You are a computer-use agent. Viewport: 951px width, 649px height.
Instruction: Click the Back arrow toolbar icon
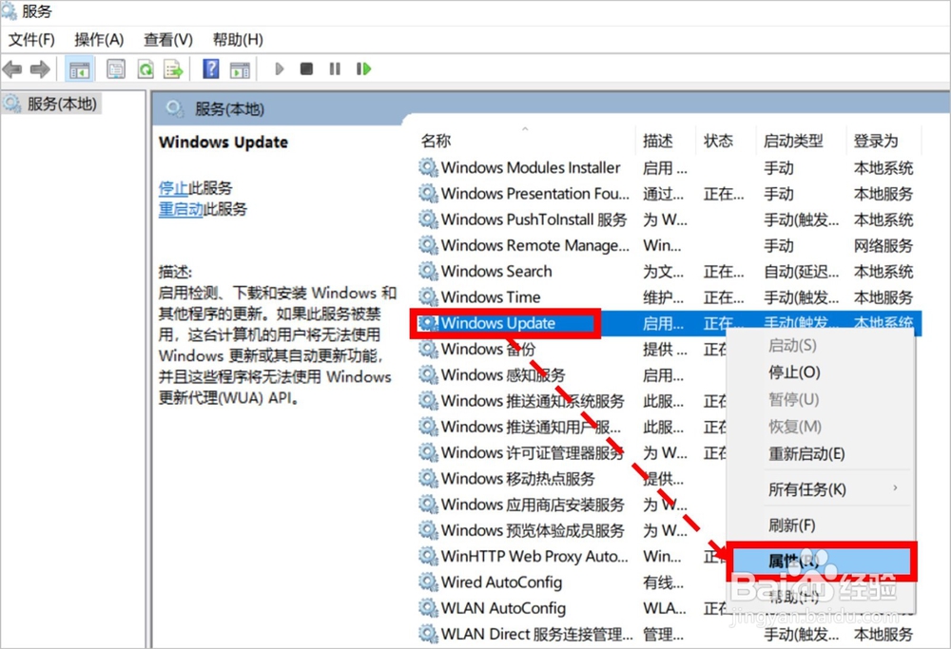coord(12,69)
